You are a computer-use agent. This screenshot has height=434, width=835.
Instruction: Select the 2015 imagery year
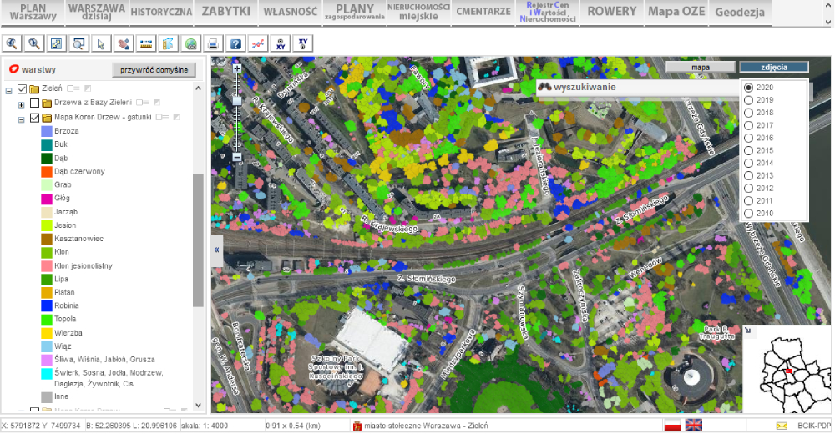click(x=748, y=151)
